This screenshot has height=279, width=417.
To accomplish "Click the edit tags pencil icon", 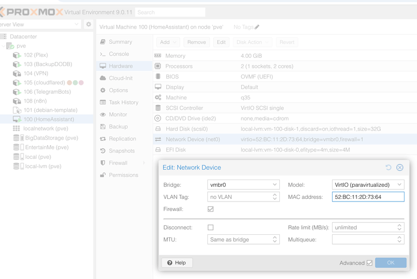I will (257, 27).
